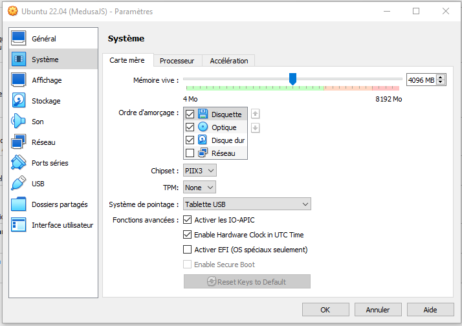This screenshot has width=462, height=326.
Task: Switch to the Processeur tab
Action: 177,61
